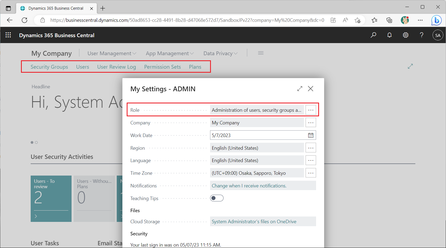Open the Role lookup ellipsis

[311, 110]
